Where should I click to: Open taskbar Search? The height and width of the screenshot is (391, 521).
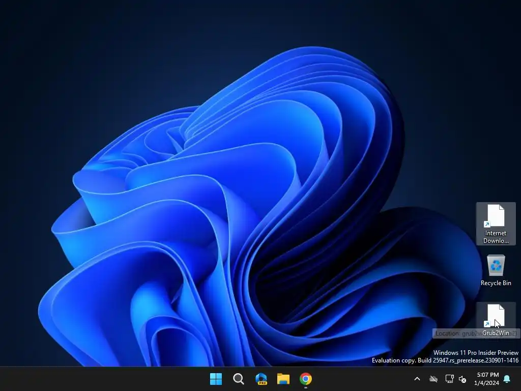point(238,379)
